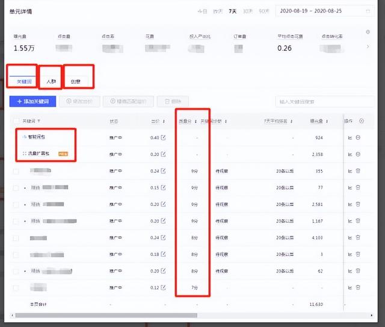Delete the keyword with 62 exposures
The height and width of the screenshot is (327, 385).
tap(358, 271)
